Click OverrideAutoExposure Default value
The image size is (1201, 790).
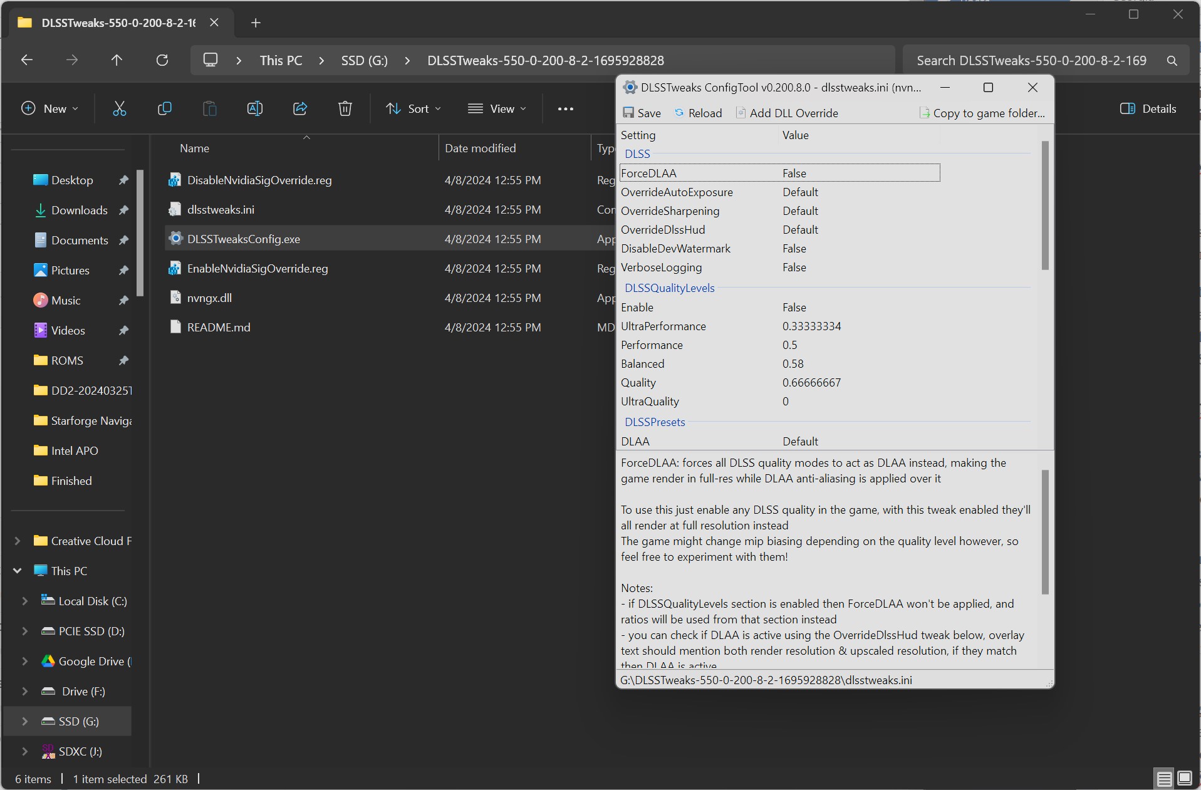[800, 192]
